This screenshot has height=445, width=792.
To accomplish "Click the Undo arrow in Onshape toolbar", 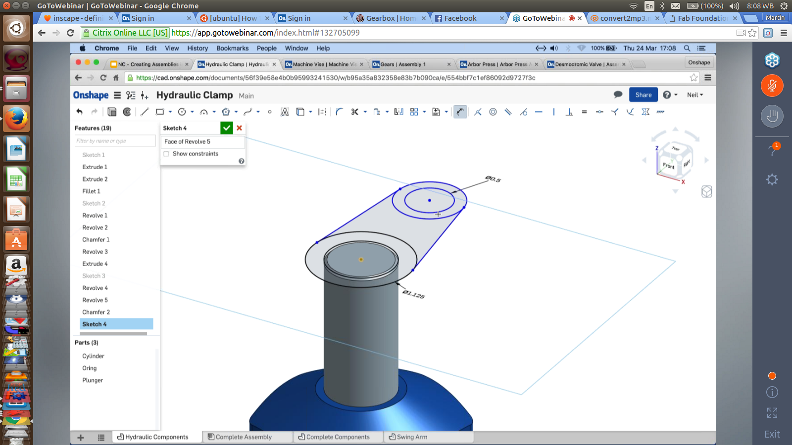I will (x=79, y=112).
